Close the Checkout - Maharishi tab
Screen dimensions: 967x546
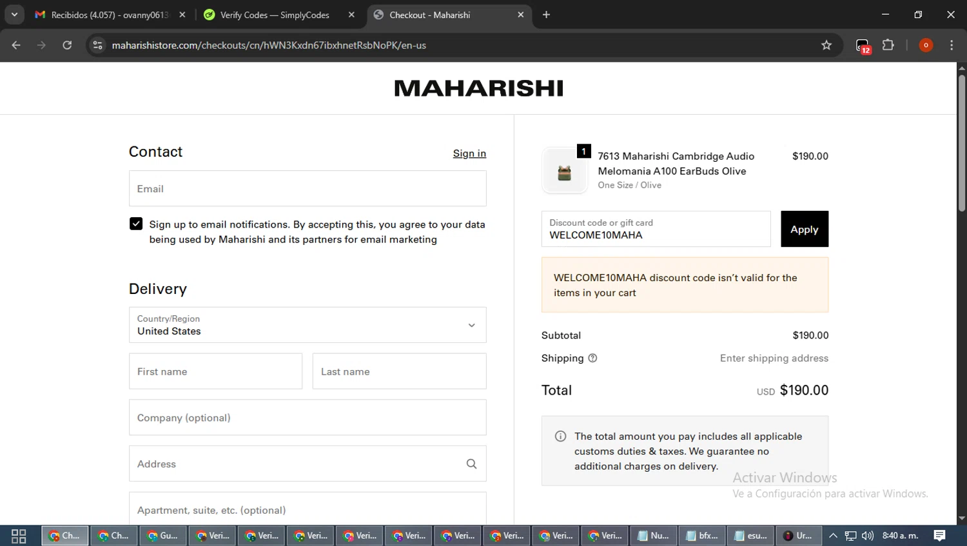(521, 15)
